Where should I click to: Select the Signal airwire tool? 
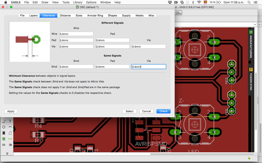pos(10,139)
